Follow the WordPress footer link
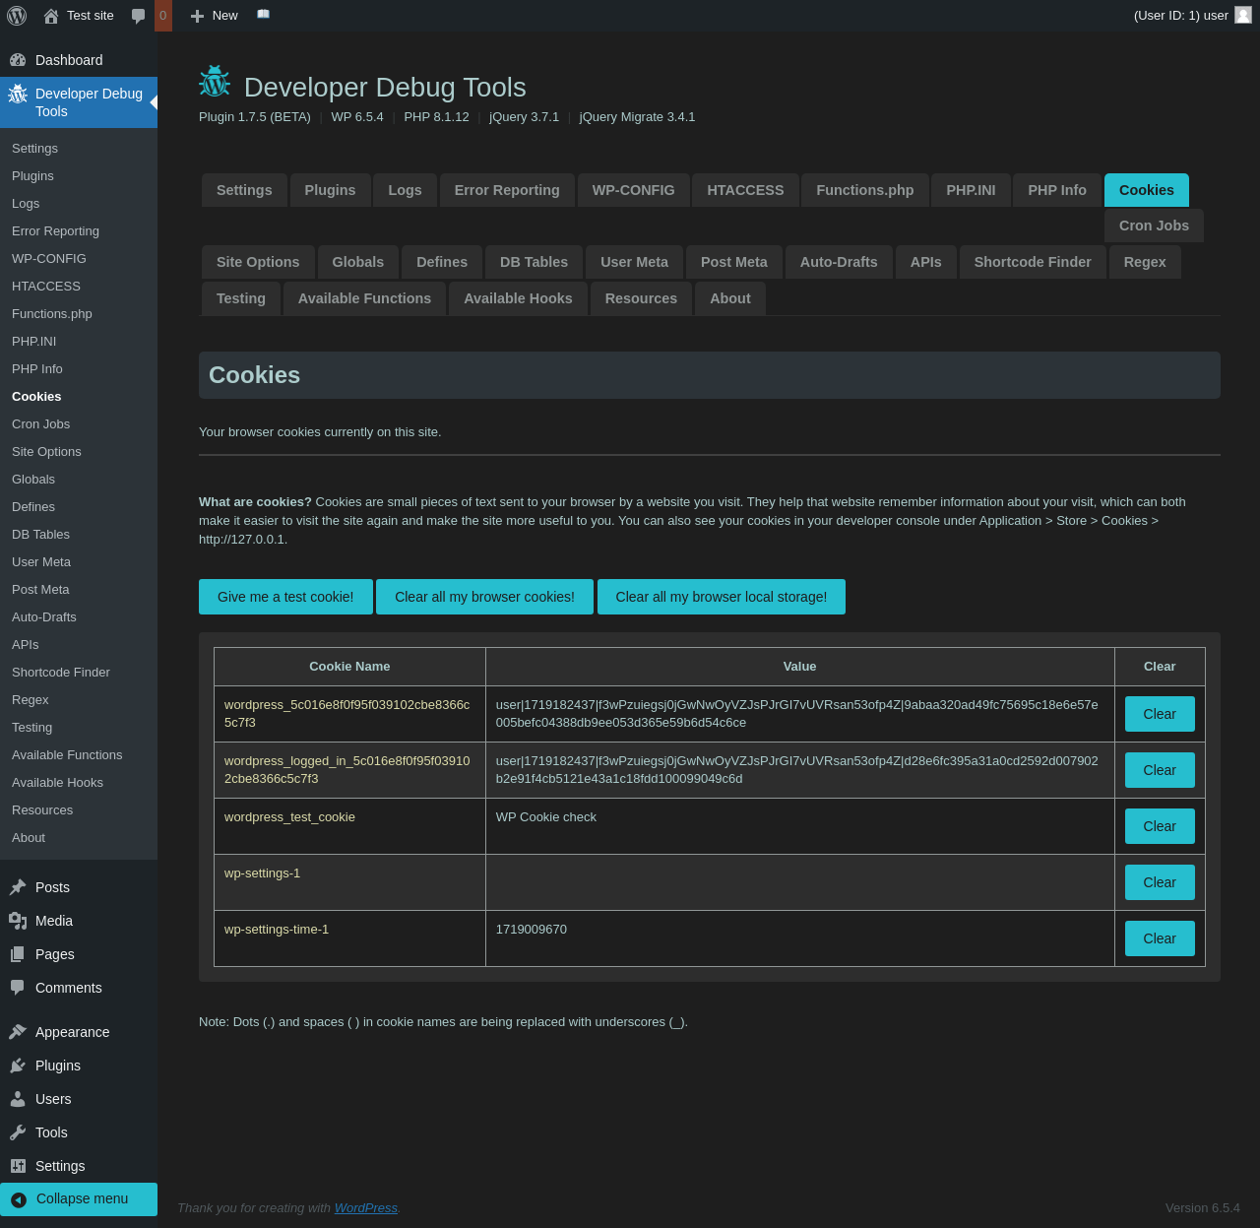Image resolution: width=1260 pixels, height=1228 pixels. [x=365, y=1208]
